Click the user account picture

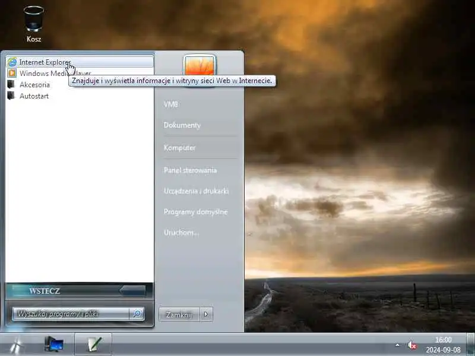[199, 65]
